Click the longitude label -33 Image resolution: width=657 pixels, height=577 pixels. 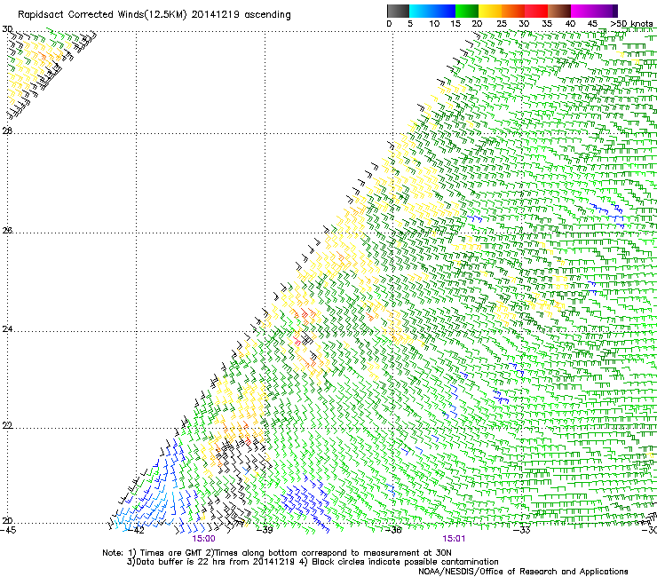click(x=522, y=530)
